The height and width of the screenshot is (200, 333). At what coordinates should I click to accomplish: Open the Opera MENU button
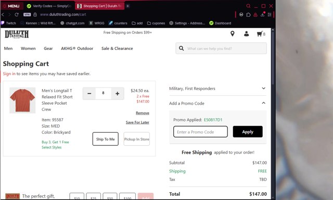[11, 6]
